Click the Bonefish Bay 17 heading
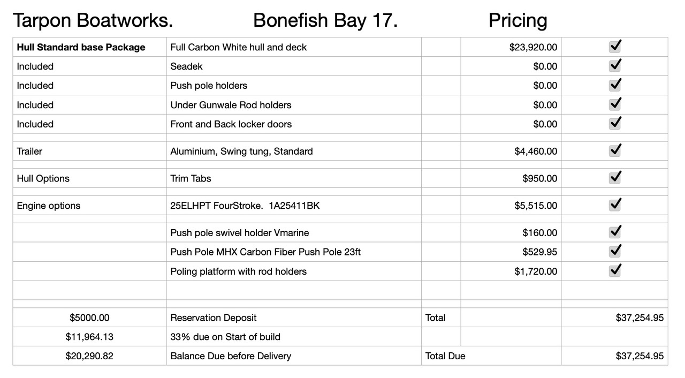This screenshot has width=685, height=378. [325, 20]
